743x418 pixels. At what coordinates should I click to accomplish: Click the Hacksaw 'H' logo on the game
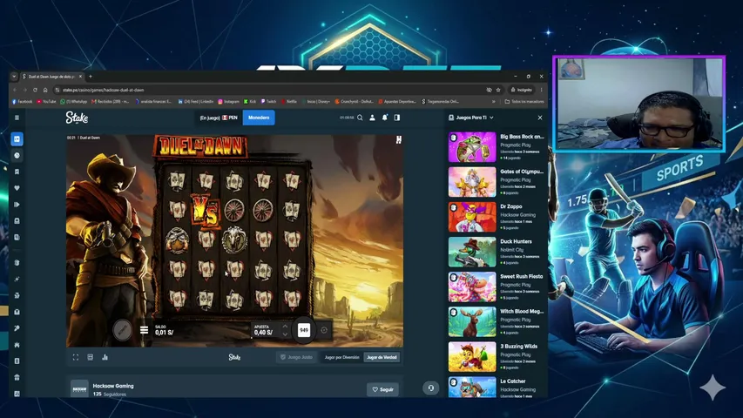(x=399, y=139)
